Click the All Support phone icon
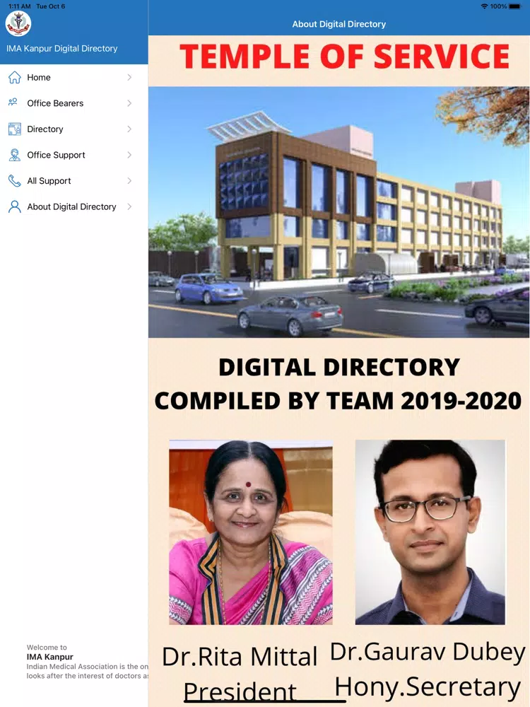This screenshot has width=530, height=707. coord(14,181)
